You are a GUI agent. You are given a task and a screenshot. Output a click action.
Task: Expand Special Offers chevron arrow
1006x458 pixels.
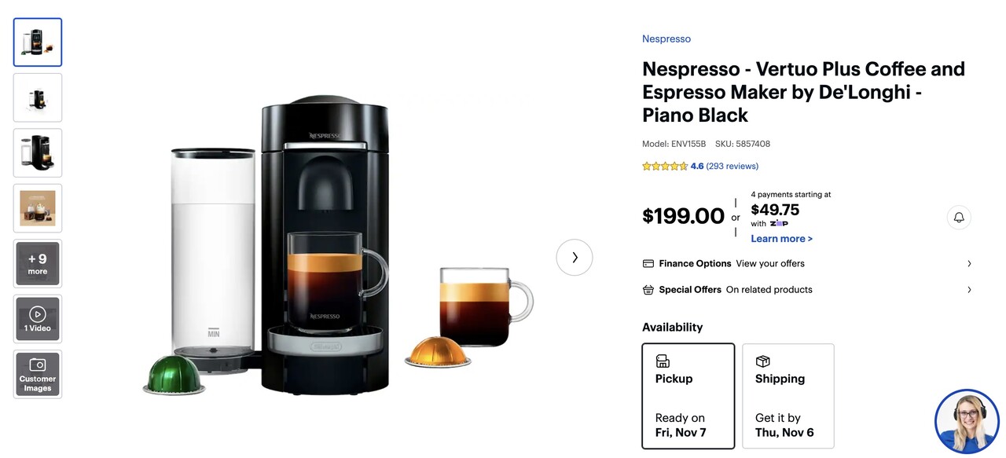click(969, 290)
